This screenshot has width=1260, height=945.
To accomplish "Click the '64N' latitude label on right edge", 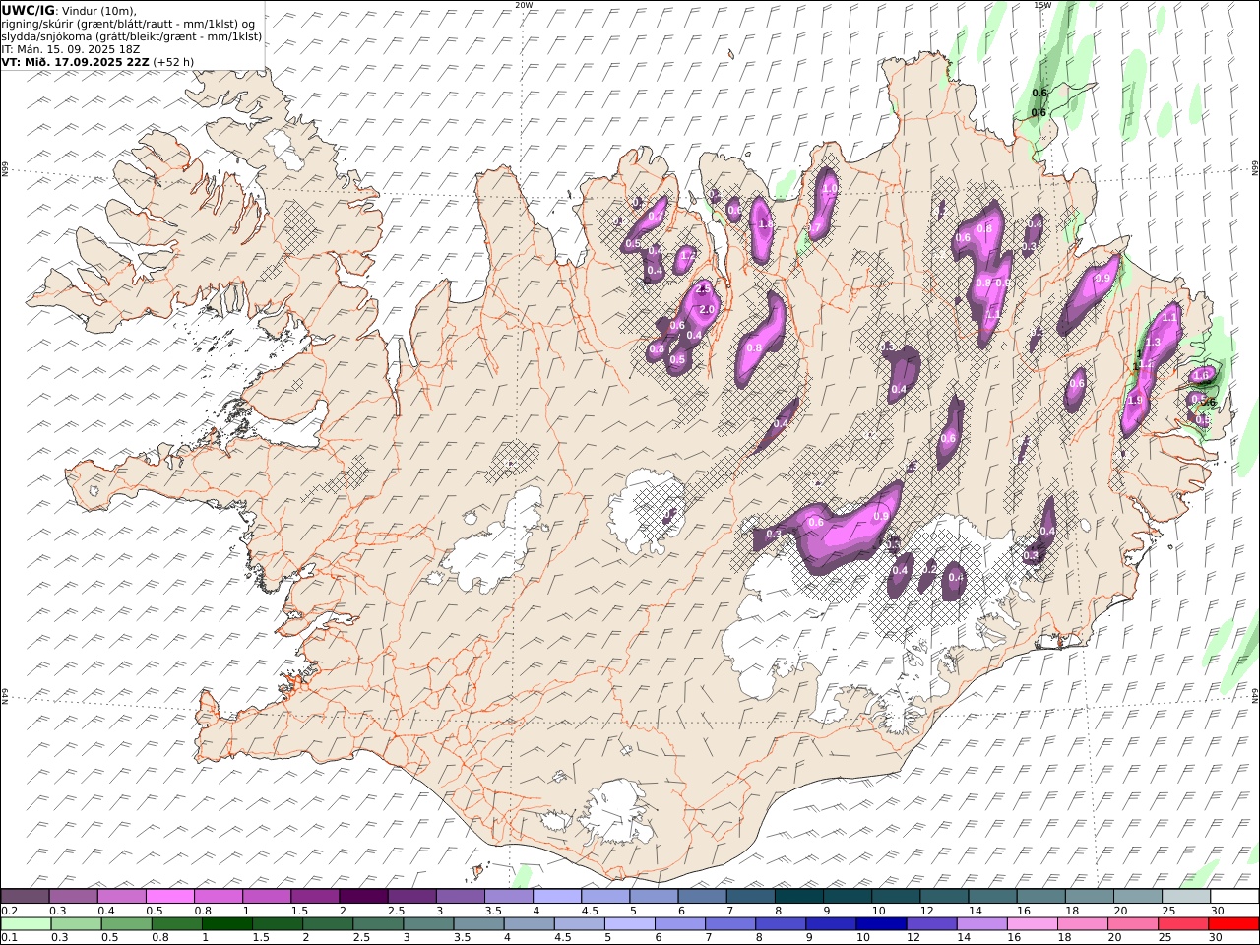I will point(1255,695).
